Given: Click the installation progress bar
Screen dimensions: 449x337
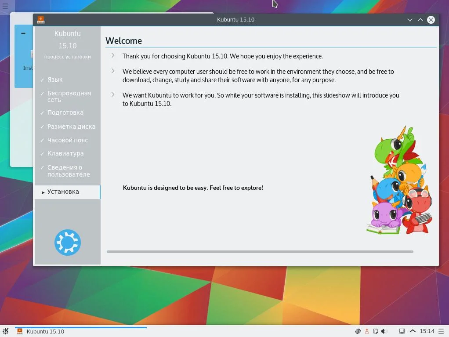Looking at the screenshot, I should [260, 252].
